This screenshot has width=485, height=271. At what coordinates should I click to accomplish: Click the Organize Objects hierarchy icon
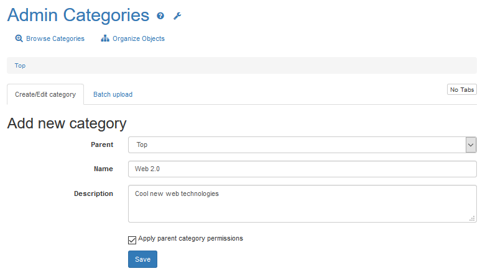[x=105, y=38]
